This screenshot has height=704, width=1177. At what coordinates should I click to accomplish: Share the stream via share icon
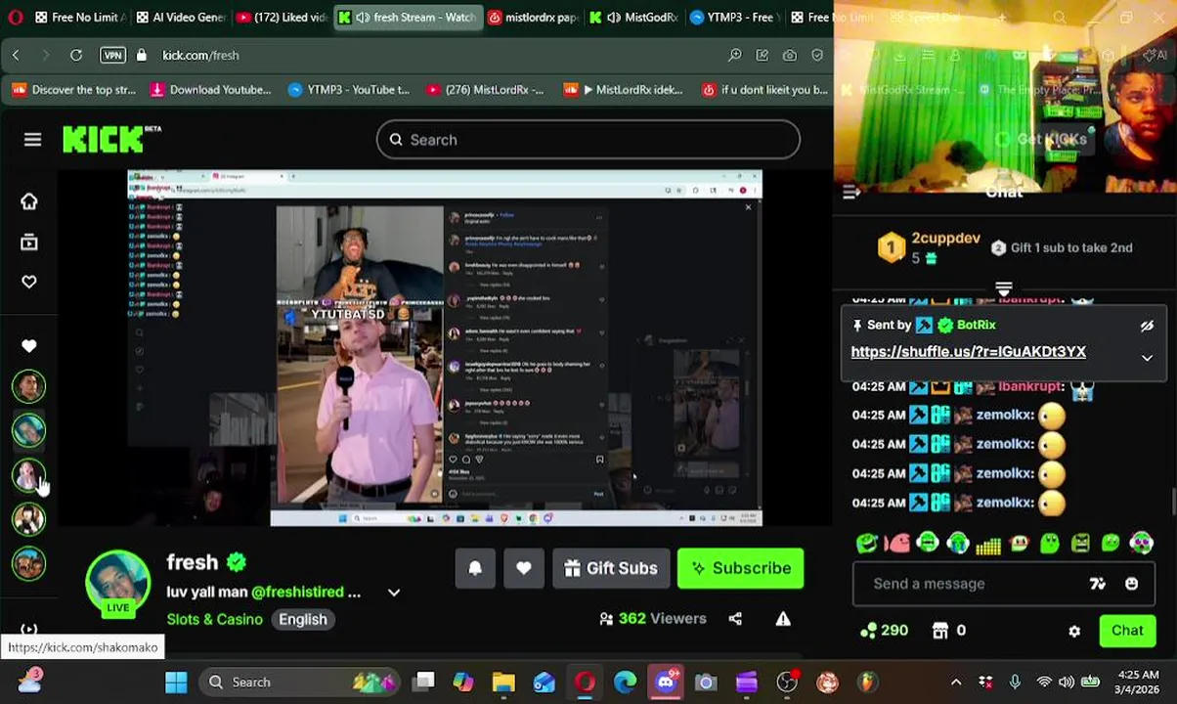pyautogui.click(x=735, y=618)
